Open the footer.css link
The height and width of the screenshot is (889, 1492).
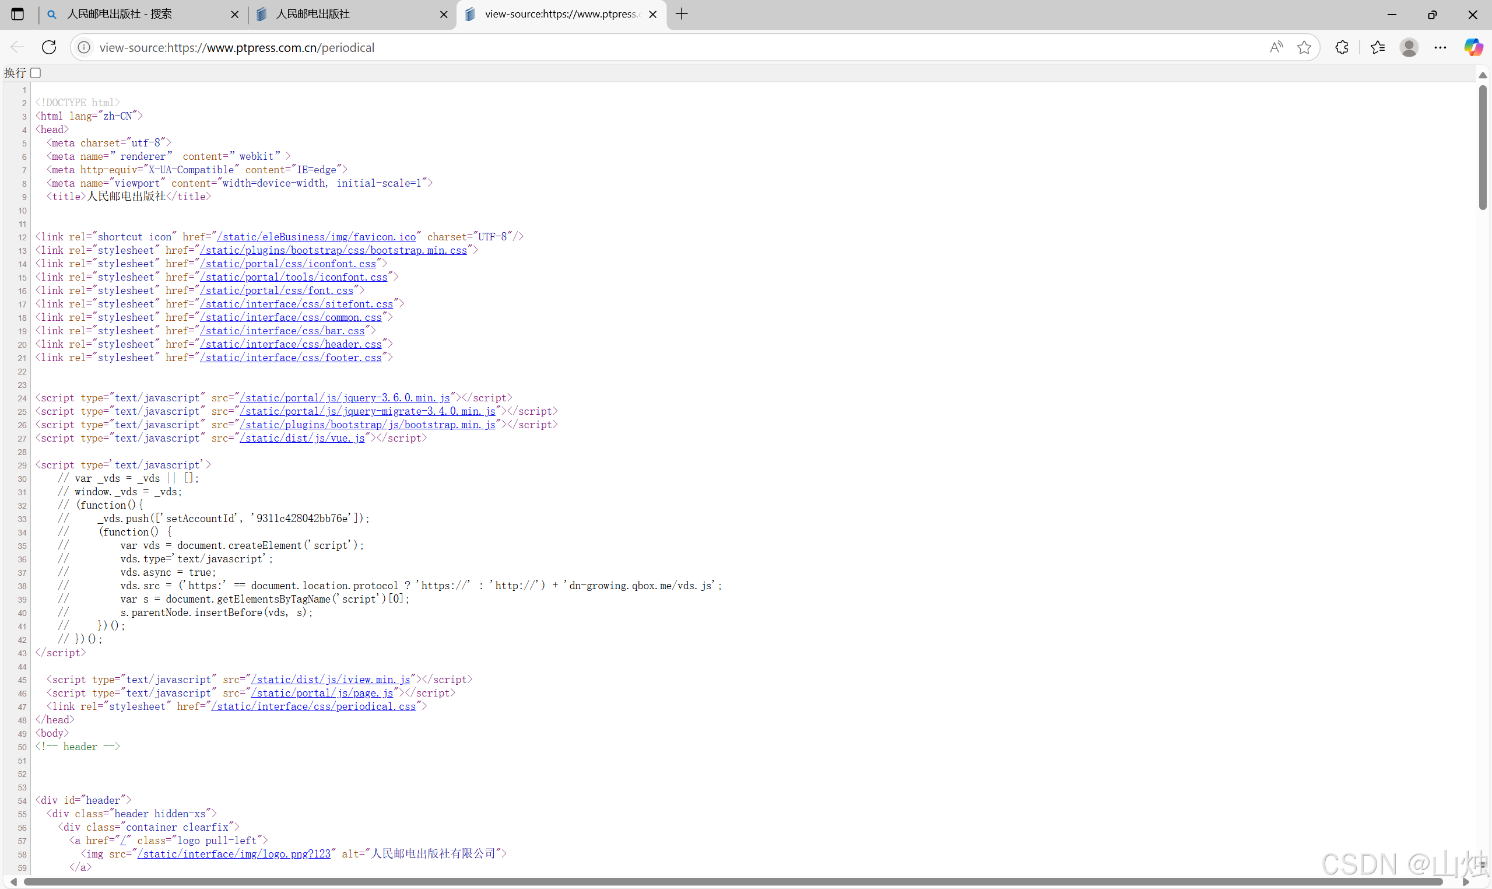click(x=291, y=358)
